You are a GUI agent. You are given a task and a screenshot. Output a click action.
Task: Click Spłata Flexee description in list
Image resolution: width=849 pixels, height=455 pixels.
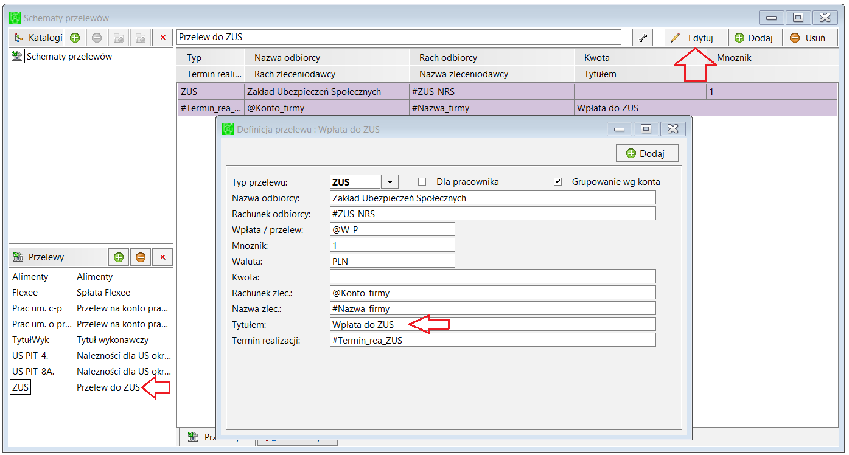[103, 293]
